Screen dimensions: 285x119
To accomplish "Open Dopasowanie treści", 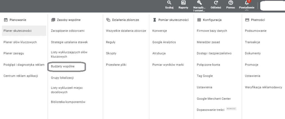I will point(210,110).
